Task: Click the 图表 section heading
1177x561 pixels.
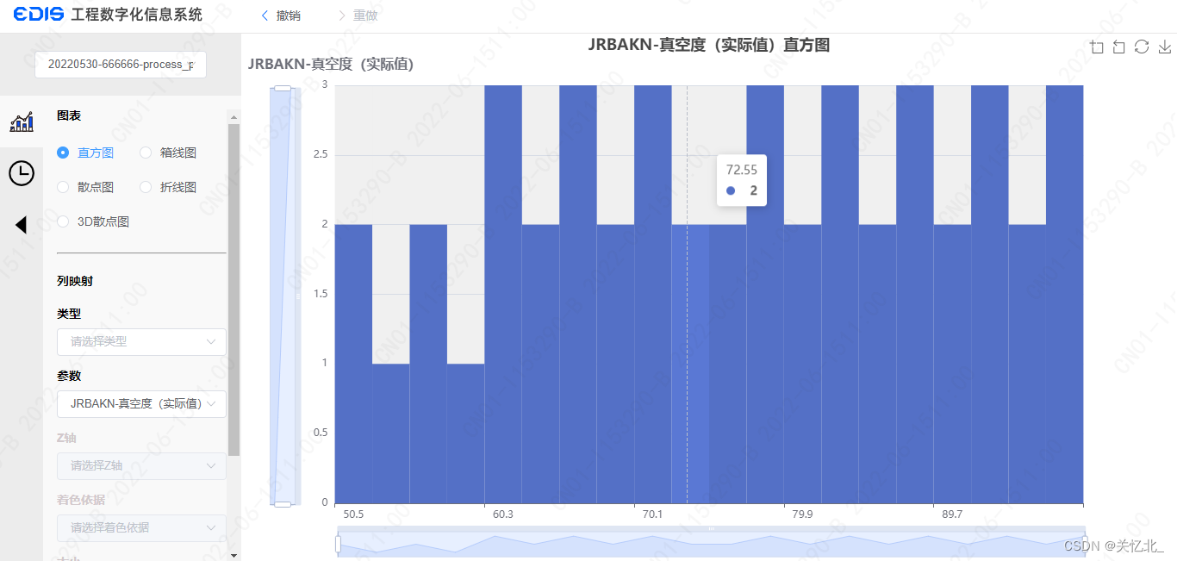Action: point(69,115)
